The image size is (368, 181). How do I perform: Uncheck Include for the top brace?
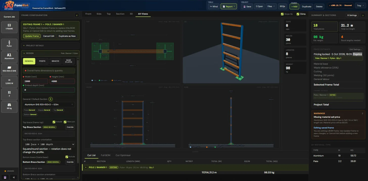[54, 122]
